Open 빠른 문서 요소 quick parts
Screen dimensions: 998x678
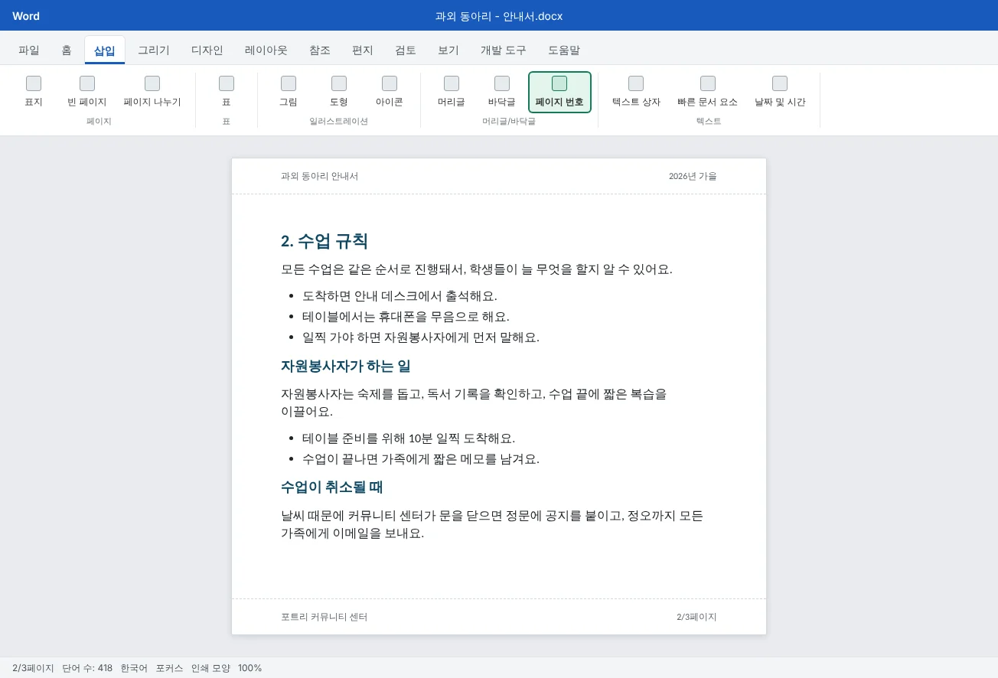pos(708,92)
